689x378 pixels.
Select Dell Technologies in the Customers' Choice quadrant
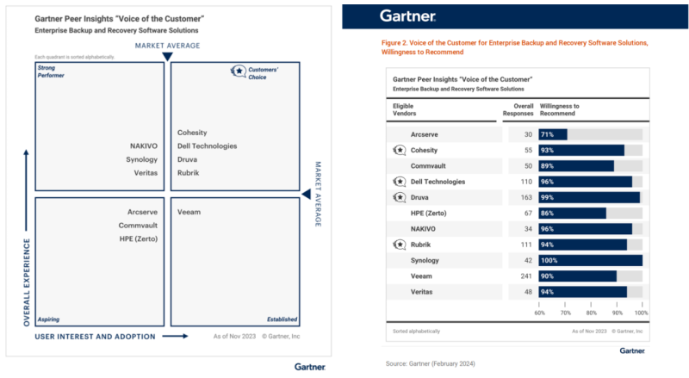pos(207,146)
